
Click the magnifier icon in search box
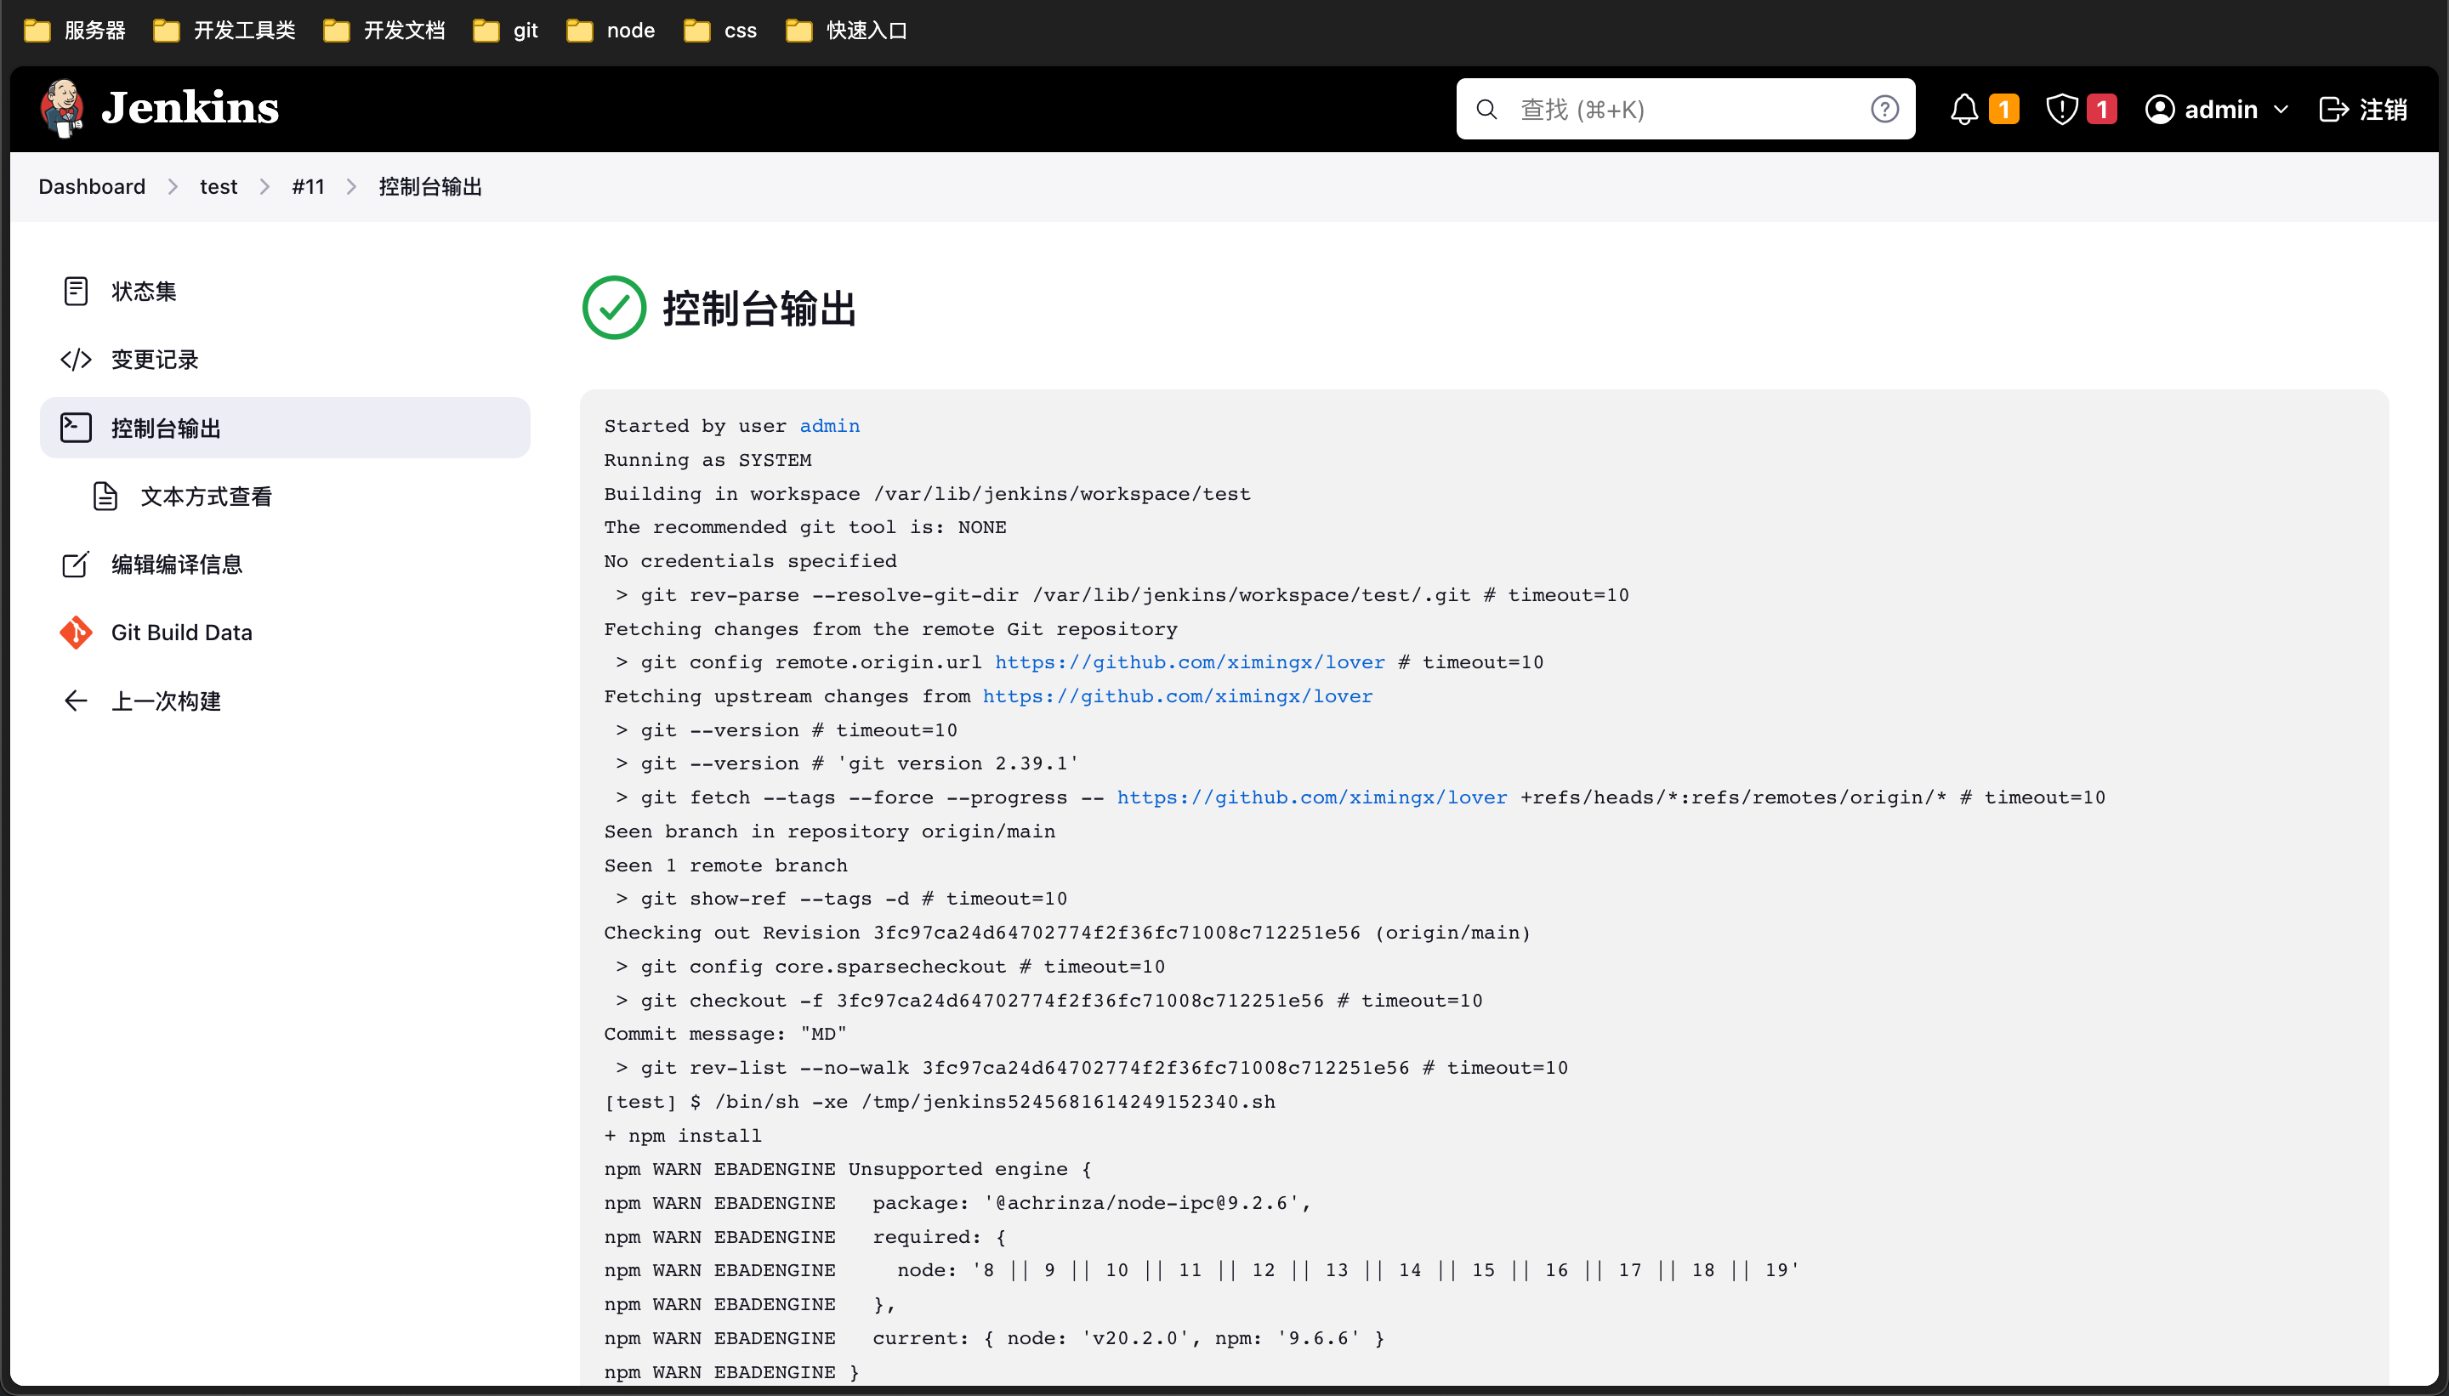click(1486, 110)
